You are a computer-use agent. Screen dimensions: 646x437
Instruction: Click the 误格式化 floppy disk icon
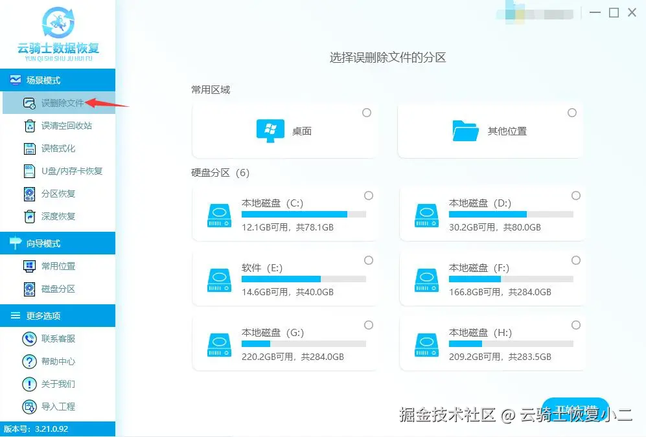(x=30, y=148)
